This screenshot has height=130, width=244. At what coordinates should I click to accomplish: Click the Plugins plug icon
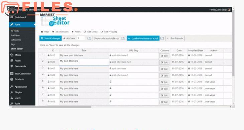point(12,92)
